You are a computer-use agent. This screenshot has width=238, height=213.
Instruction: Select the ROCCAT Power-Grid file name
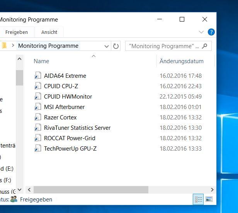(70, 138)
